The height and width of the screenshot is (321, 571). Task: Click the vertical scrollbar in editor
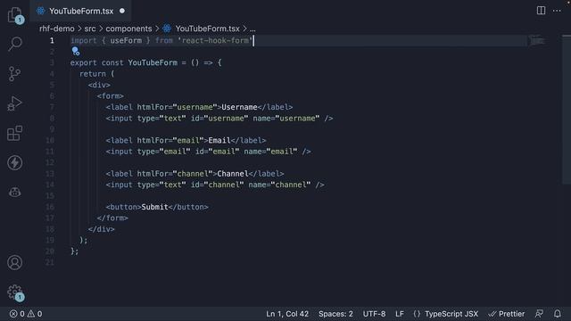pyautogui.click(x=567, y=109)
